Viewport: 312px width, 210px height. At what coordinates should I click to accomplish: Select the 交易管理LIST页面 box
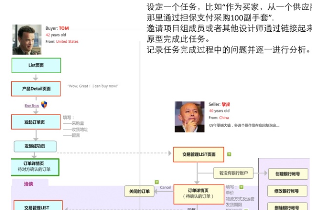[x=198, y=154]
